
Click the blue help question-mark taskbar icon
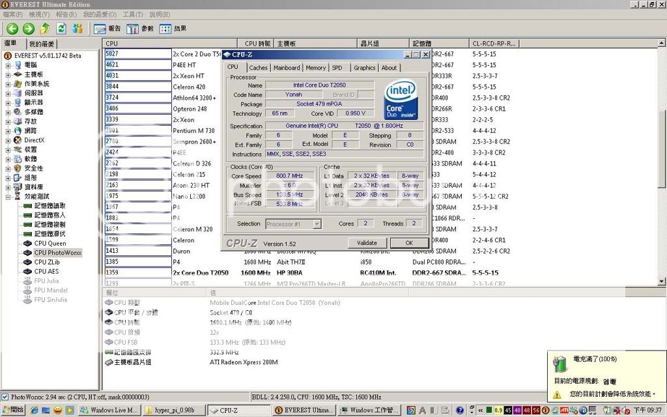pyautogui.click(x=460, y=410)
